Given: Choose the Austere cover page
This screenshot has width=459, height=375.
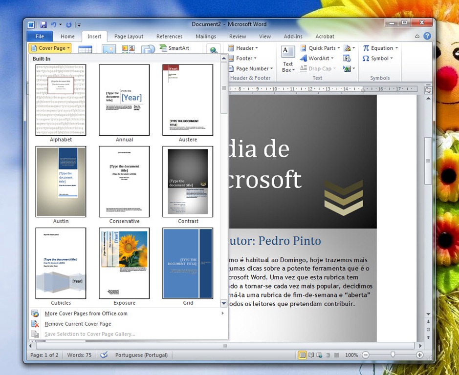Looking at the screenshot, I should point(188,100).
